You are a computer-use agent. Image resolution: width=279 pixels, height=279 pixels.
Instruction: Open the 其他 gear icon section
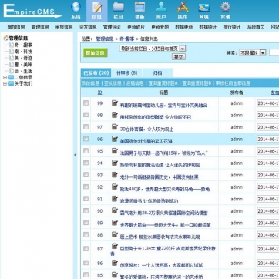pyautogui.click(x=225, y=11)
